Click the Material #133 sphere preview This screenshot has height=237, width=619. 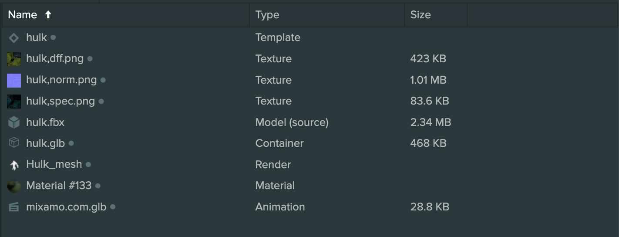tap(14, 186)
